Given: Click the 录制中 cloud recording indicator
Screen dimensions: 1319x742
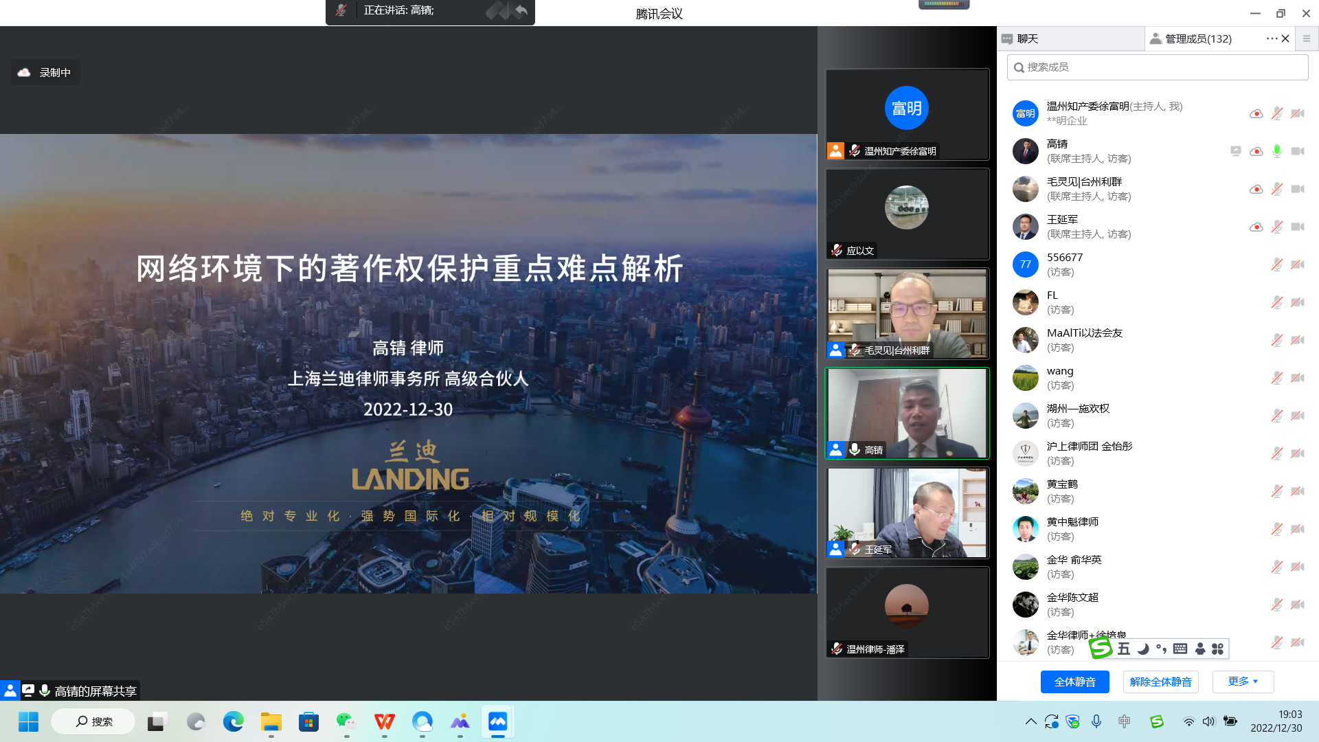Looking at the screenshot, I should click(x=45, y=72).
